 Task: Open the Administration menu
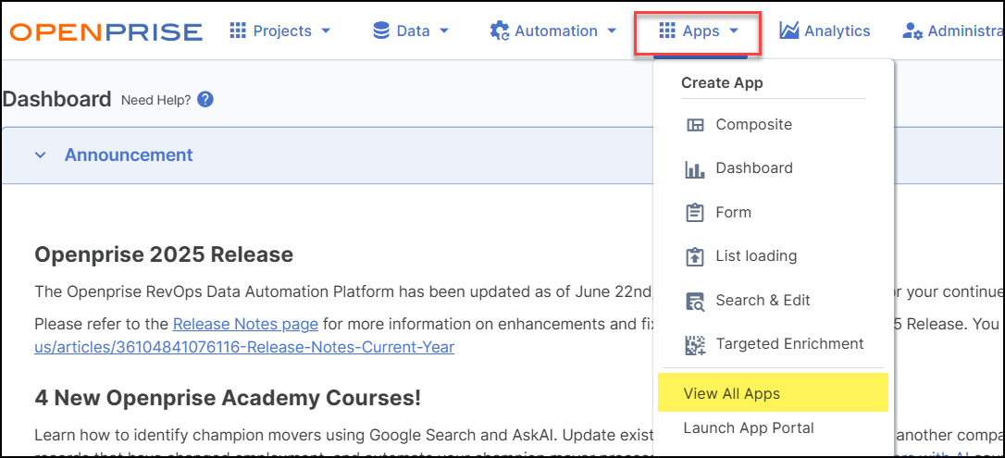(953, 31)
